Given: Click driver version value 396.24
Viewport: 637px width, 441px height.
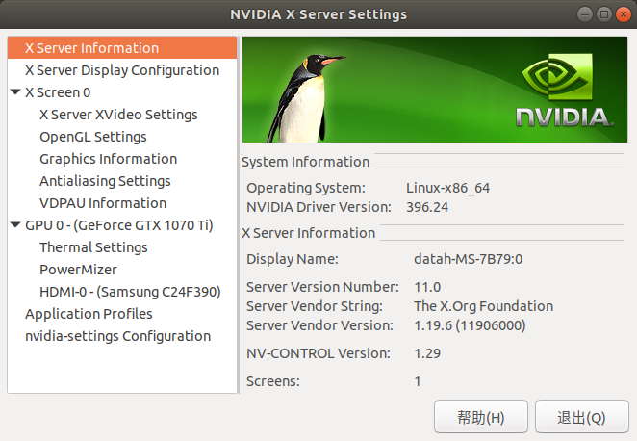Looking at the screenshot, I should [427, 207].
